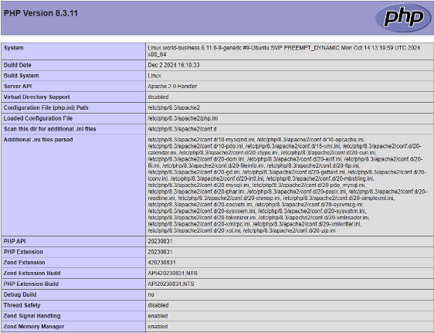The image size is (434, 333).
Task: Select Zend Signal Handling 'enabled' value
Action: tap(158, 316)
